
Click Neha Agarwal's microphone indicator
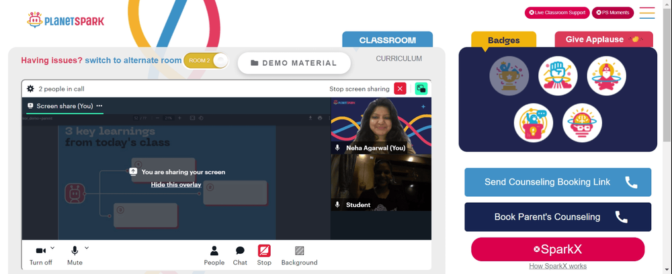338,148
